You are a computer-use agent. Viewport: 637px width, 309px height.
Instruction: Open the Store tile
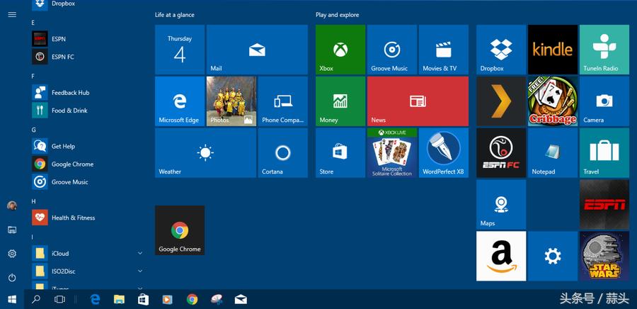[x=340, y=153]
